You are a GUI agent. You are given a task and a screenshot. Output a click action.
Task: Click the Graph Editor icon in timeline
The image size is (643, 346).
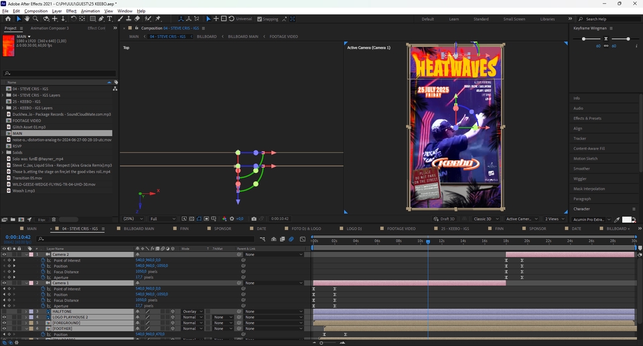[x=303, y=239]
